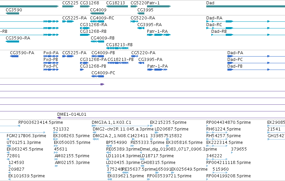Click protein CG31268-PA feature

[84, 63]
